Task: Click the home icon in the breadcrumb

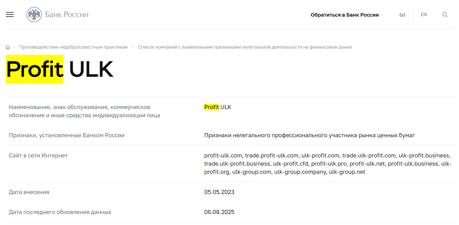Action: point(8,47)
